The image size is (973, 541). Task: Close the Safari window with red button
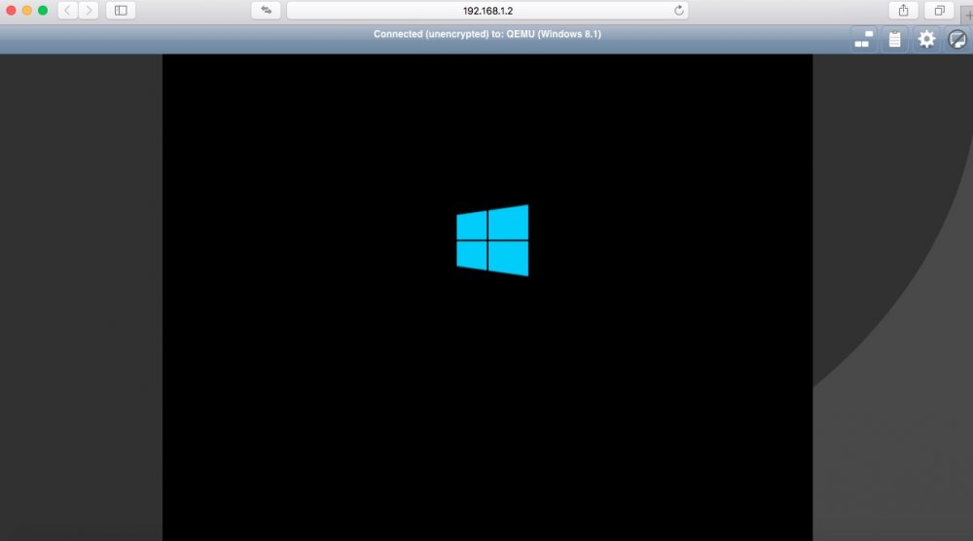click(11, 11)
